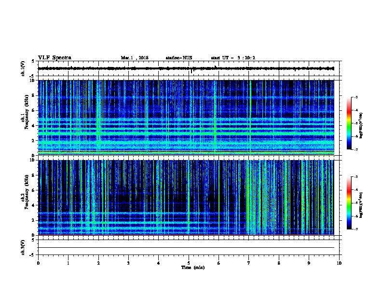Click the ch.2 color bar 'log(PSD)(V²/Hz)' label
The width and height of the screenshot is (382, 295).
pyautogui.click(x=361, y=205)
